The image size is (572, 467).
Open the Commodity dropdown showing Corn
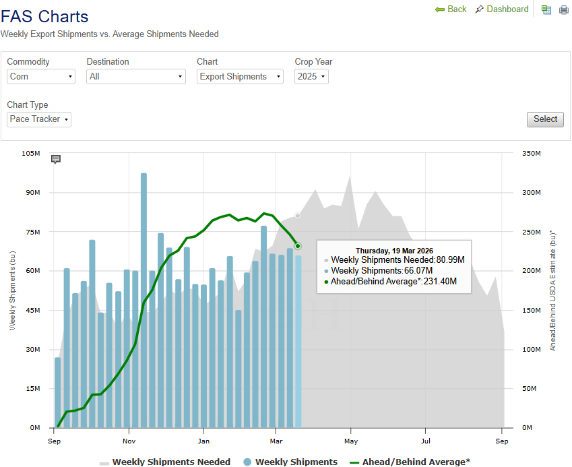[41, 77]
